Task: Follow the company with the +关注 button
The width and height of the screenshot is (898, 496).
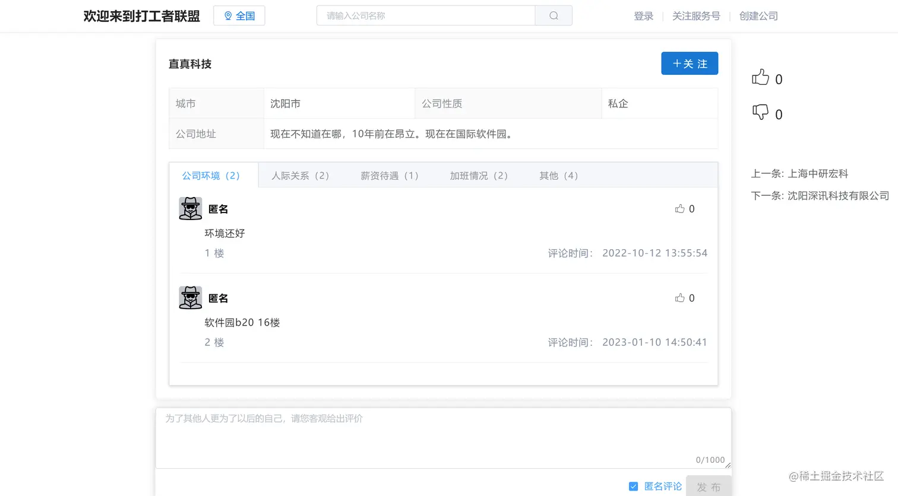Action: pos(690,63)
